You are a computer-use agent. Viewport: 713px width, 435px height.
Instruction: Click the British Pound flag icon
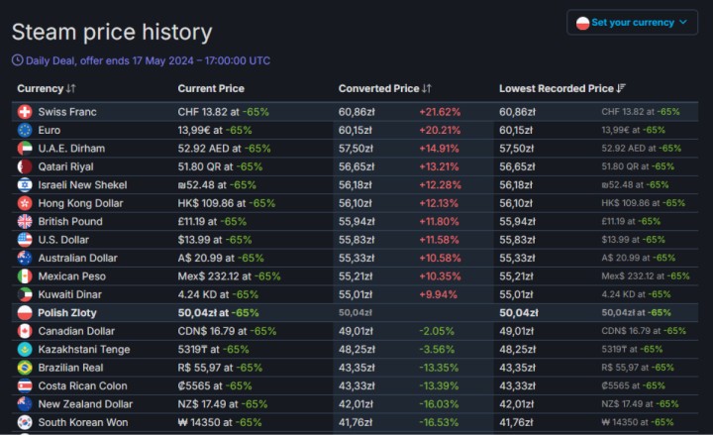(x=25, y=222)
